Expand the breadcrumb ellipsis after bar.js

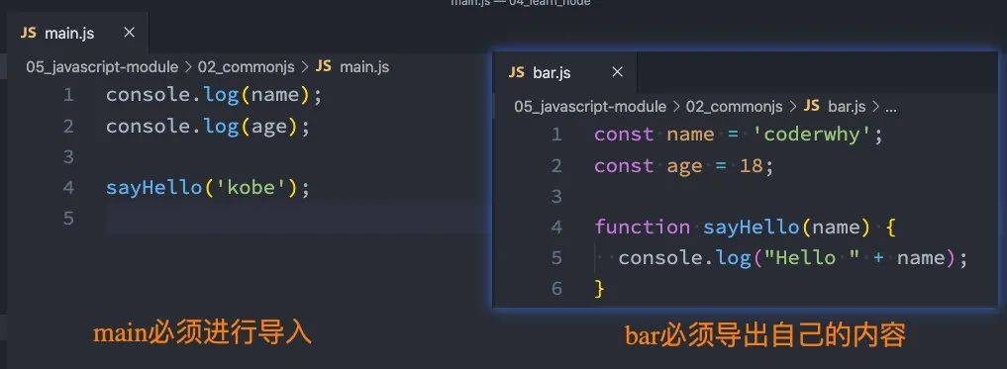coord(890,108)
